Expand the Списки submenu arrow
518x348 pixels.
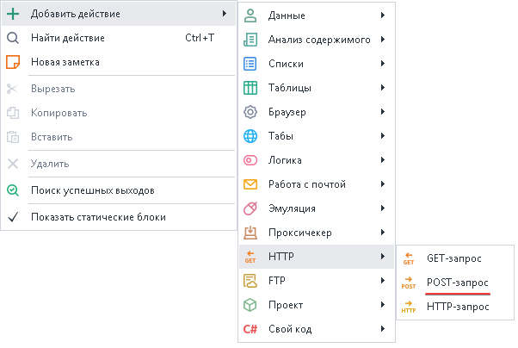click(x=382, y=64)
